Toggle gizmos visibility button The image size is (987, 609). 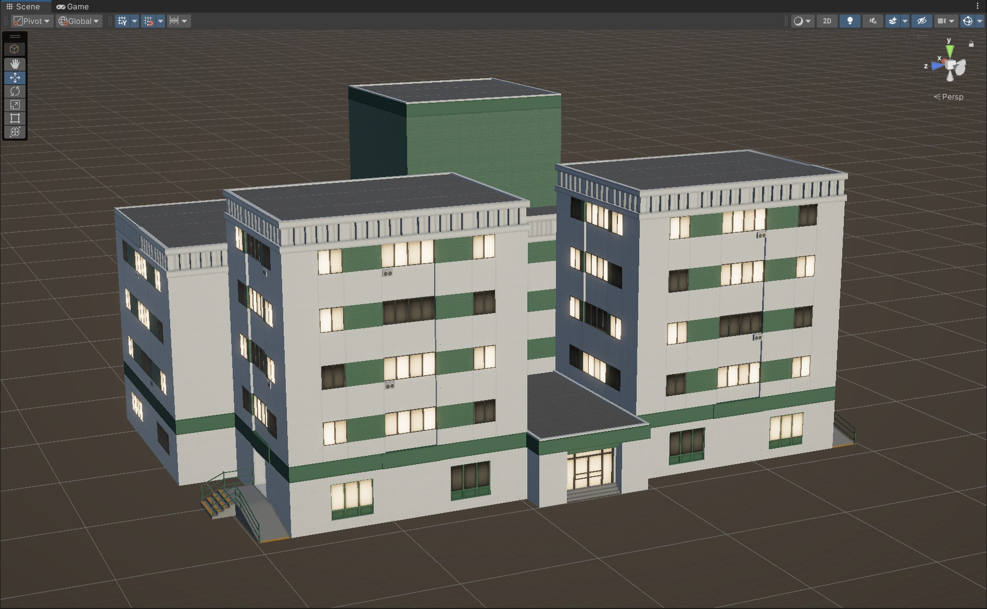coord(968,21)
